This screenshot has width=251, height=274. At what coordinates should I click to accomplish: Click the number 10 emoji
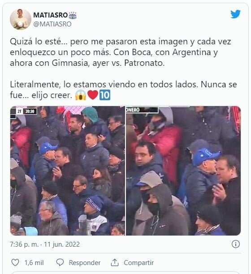[x=105, y=95]
